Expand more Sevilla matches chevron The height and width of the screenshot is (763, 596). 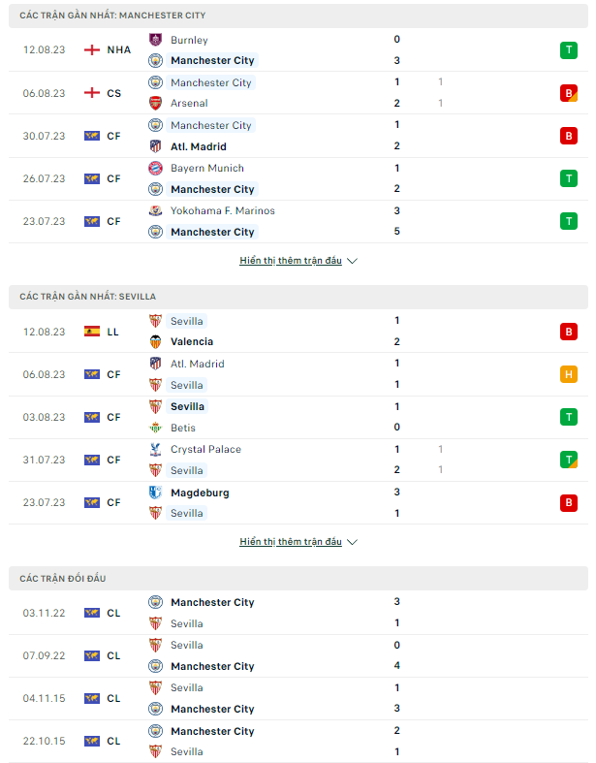(352, 542)
